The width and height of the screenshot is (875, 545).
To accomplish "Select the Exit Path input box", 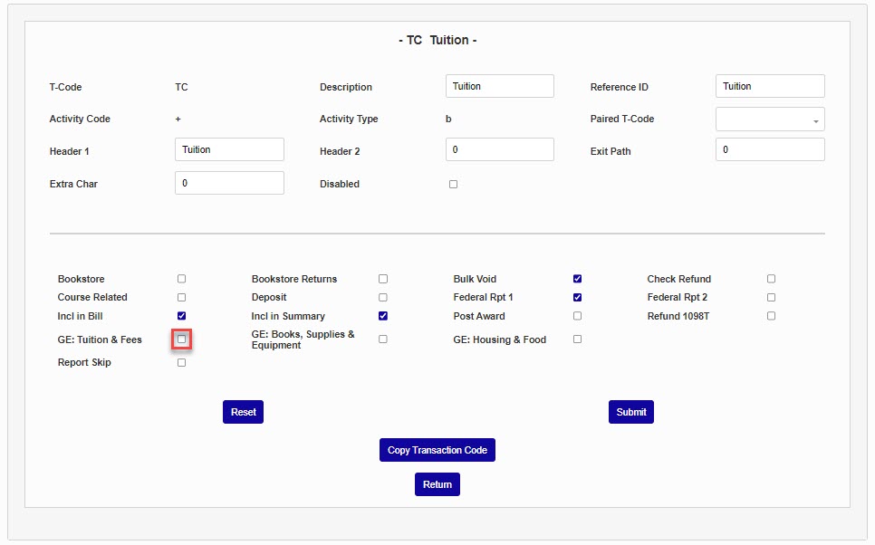I will [x=770, y=149].
